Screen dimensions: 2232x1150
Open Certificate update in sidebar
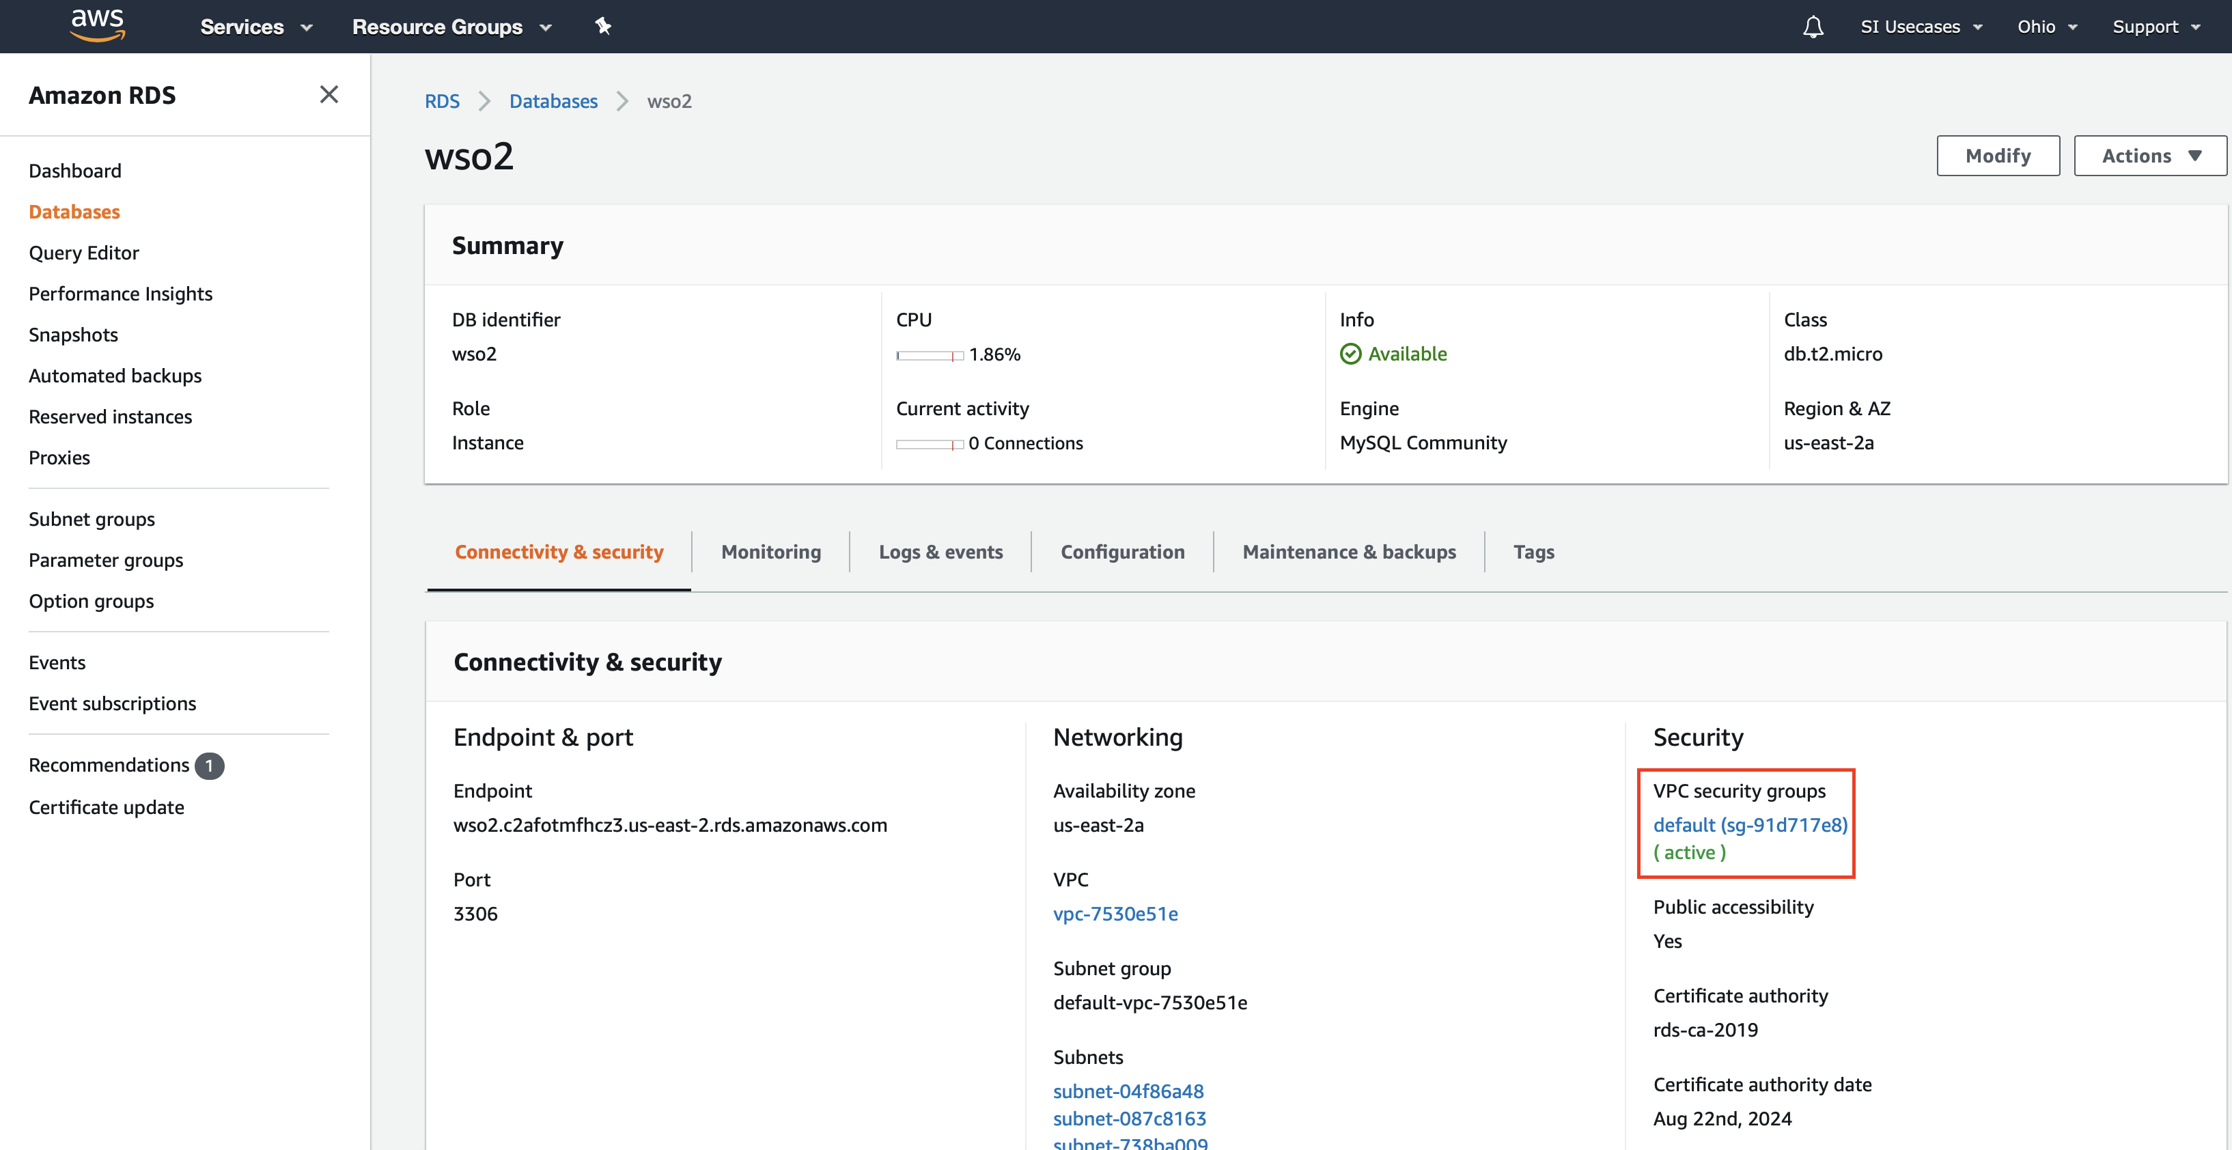pos(106,808)
